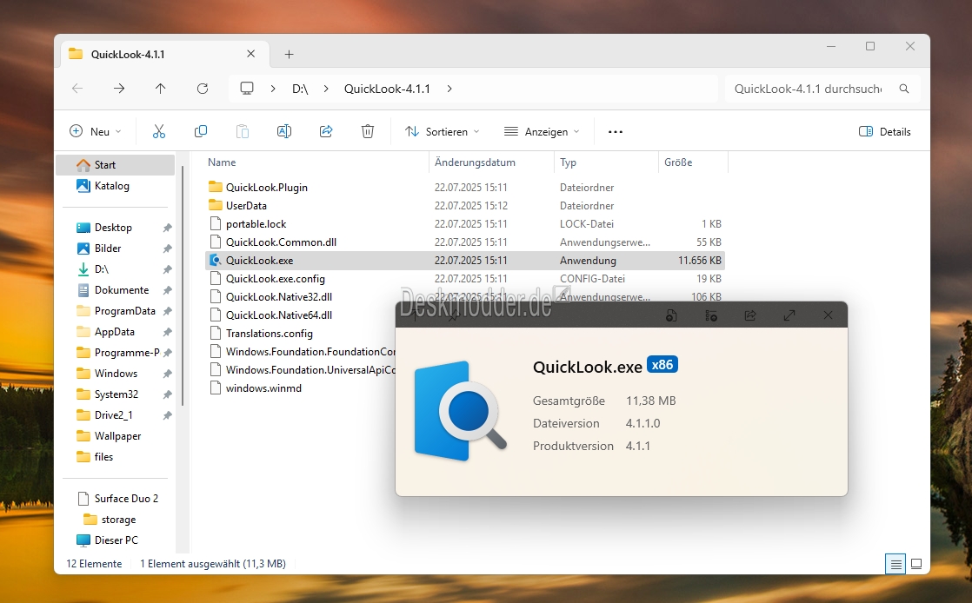Refresh the folder view
Viewport: 972px width, 603px height.
tap(202, 89)
